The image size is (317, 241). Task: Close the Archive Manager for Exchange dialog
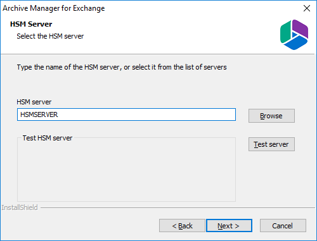pos(307,8)
